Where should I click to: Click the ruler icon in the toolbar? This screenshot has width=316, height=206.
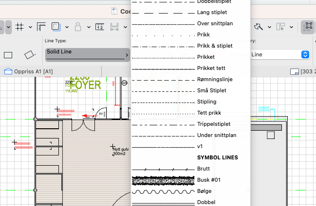pyautogui.click(x=42, y=26)
